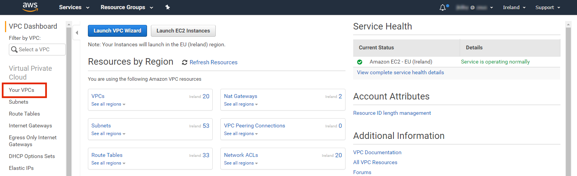Click the VPCs count 20

pyautogui.click(x=206, y=96)
